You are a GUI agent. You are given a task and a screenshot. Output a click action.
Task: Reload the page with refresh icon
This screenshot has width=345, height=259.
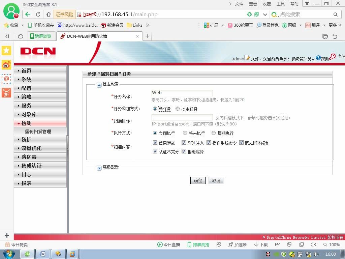(x=38, y=14)
